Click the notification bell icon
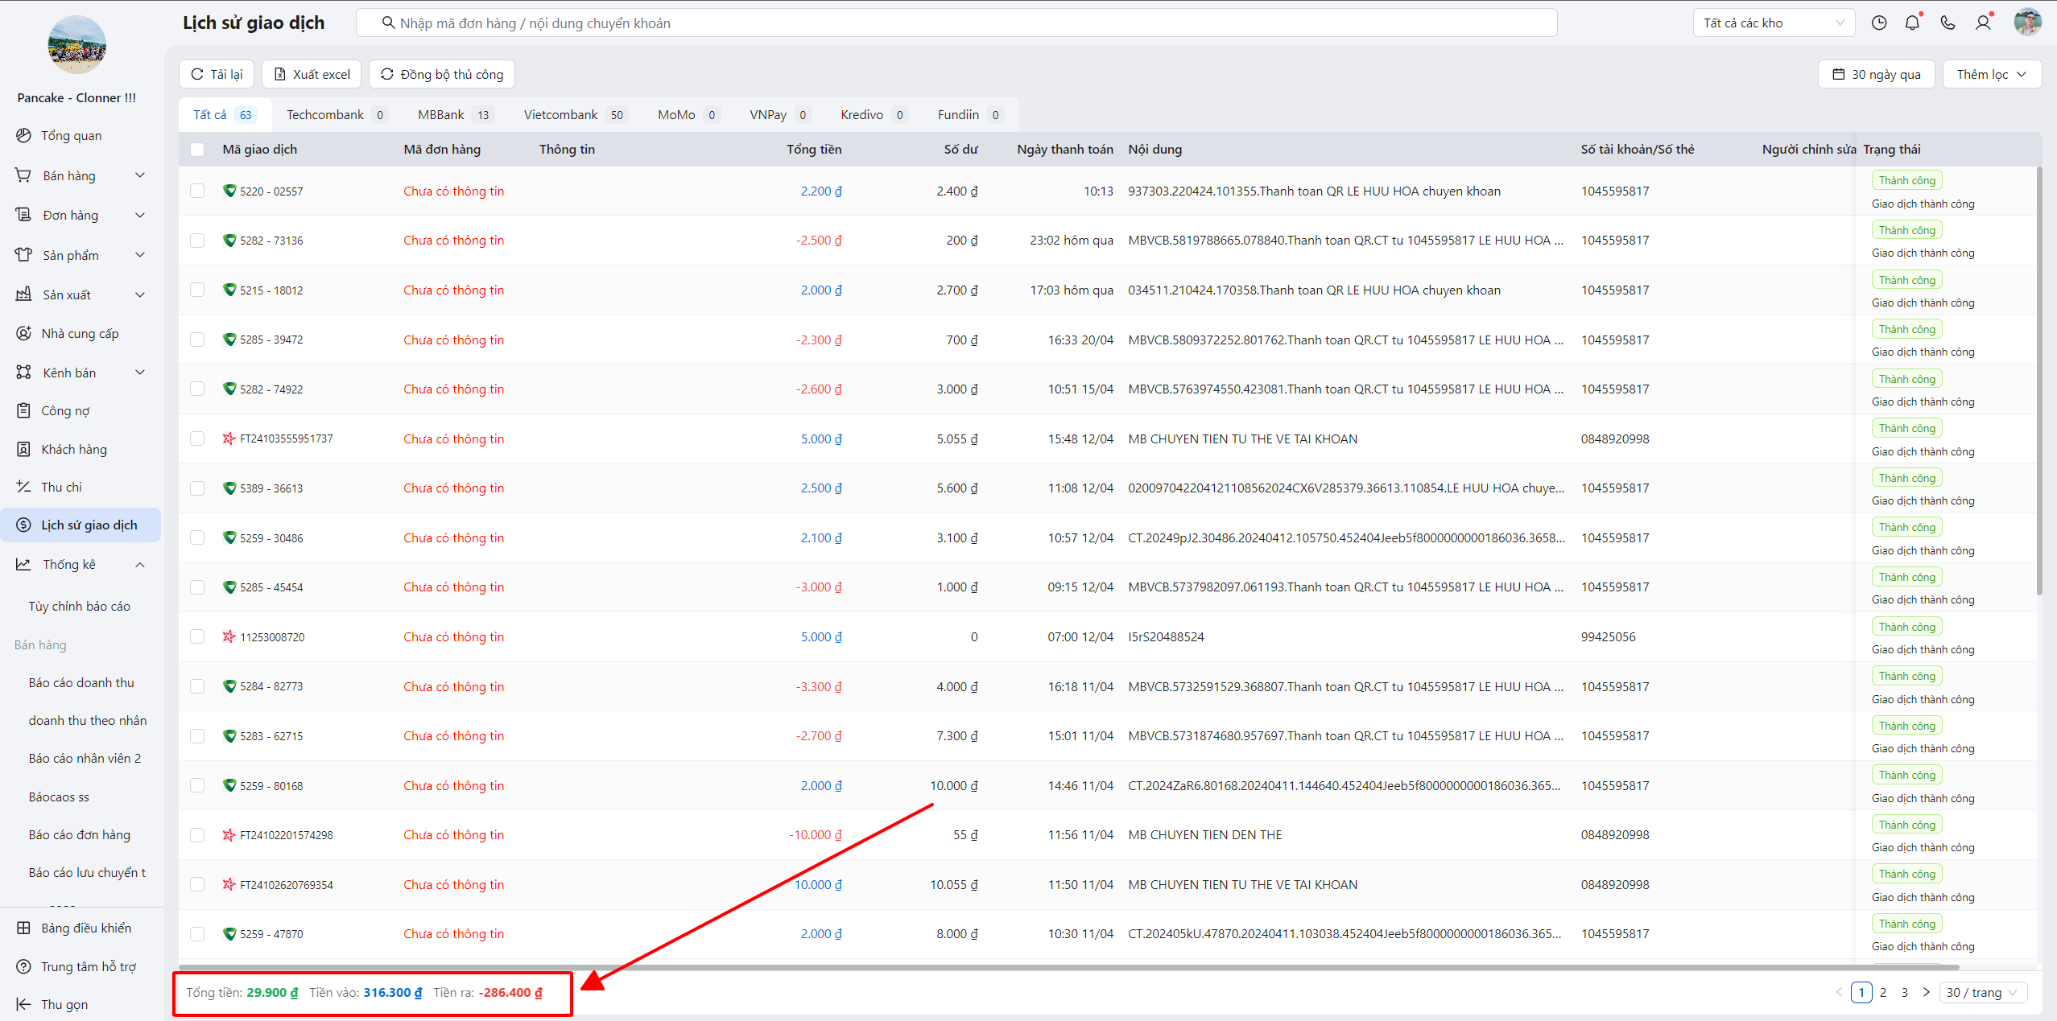 1912,23
